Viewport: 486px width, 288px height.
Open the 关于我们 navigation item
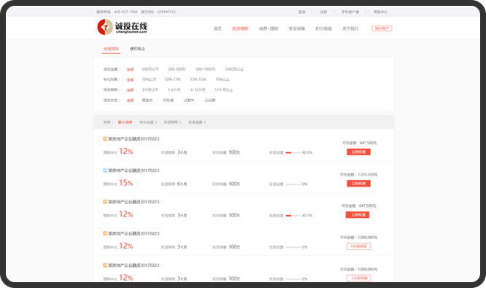pos(350,28)
